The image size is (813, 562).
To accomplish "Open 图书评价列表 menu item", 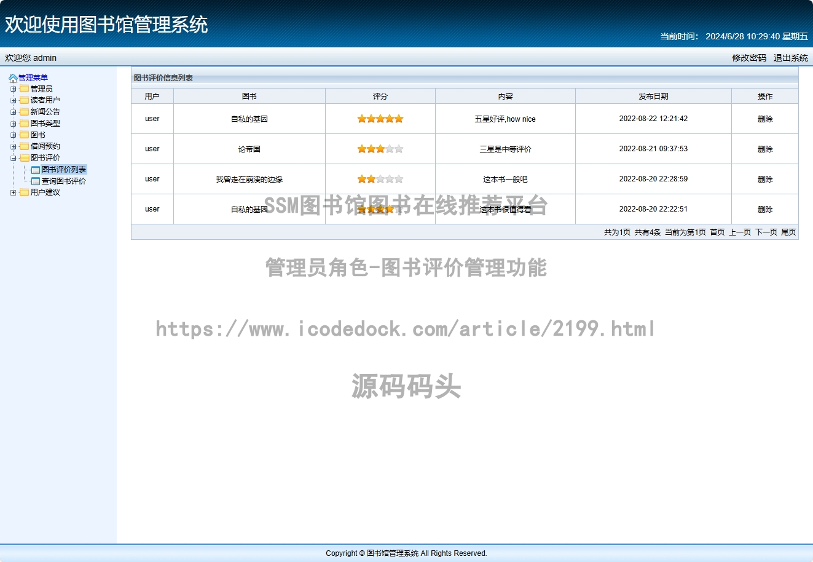I will (x=64, y=170).
